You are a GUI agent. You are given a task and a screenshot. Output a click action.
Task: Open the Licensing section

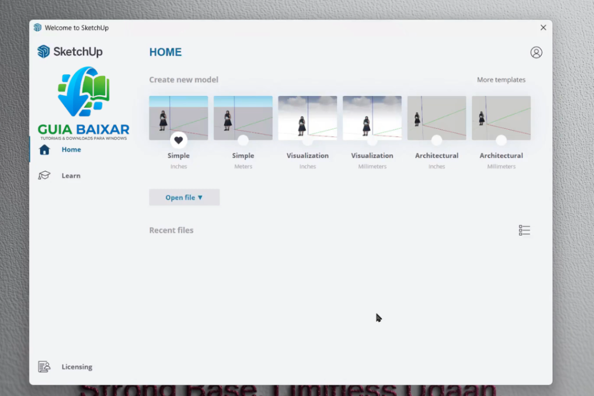[77, 367]
